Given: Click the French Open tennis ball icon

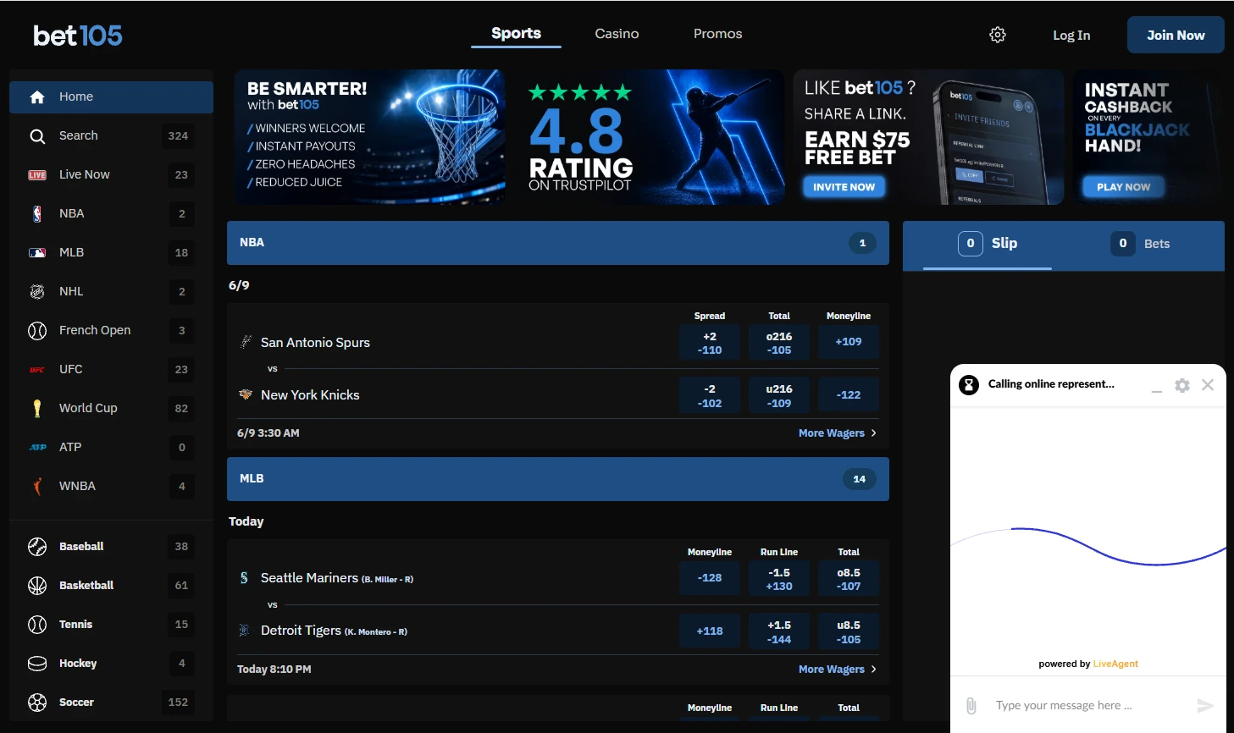Looking at the screenshot, I should click(37, 331).
